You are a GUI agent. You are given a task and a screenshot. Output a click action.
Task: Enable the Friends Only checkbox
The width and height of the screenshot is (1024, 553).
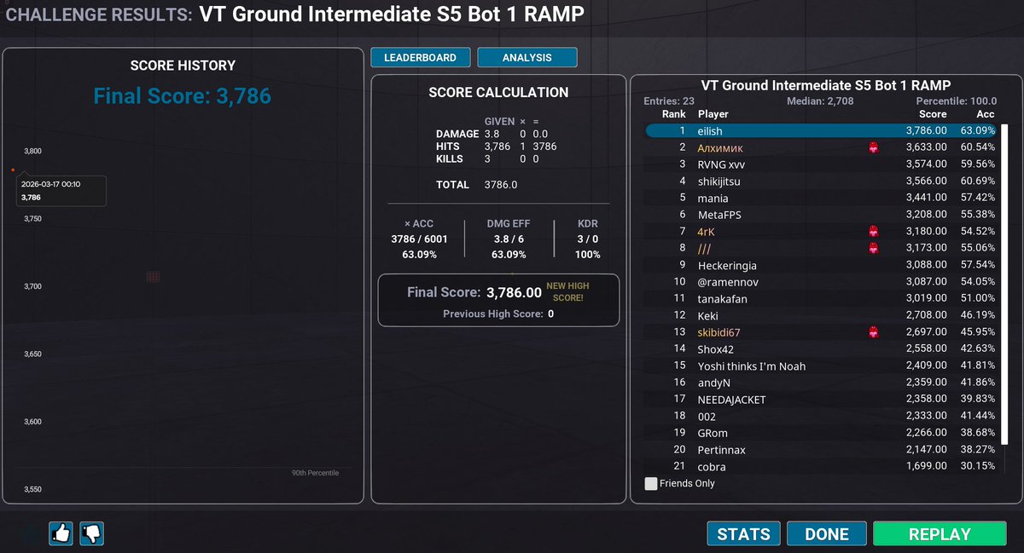pos(651,483)
